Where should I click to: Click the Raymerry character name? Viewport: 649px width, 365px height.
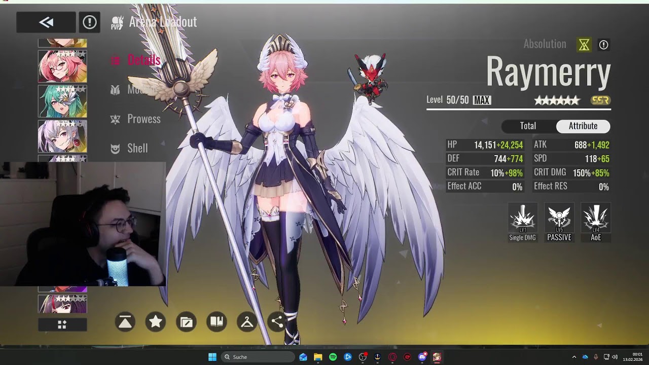(548, 71)
